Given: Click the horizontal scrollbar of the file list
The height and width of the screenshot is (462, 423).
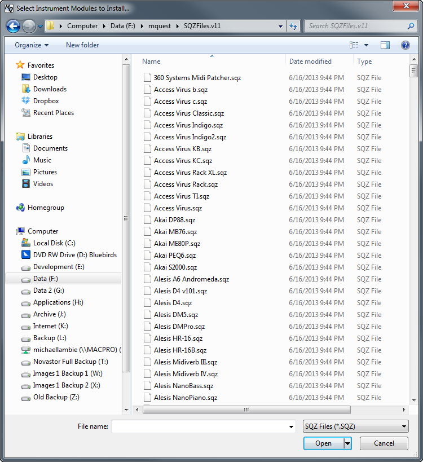Looking at the screenshot, I should pyautogui.click(x=246, y=410).
